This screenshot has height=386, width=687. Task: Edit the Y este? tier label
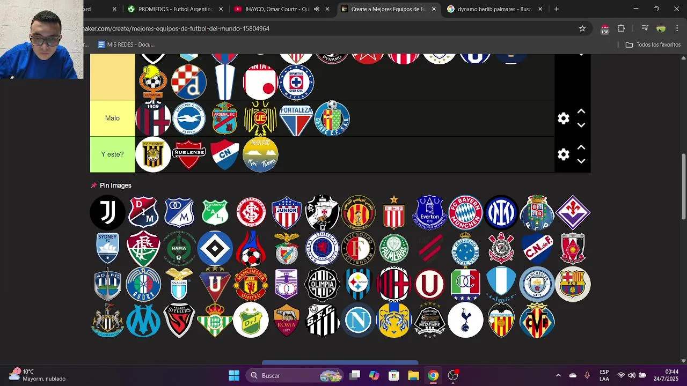click(x=112, y=154)
